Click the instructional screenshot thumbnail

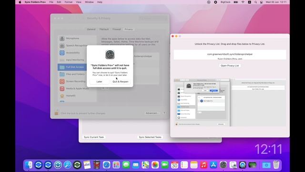[x=230, y=103]
